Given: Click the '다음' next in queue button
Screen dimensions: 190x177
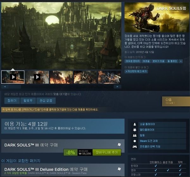Looking at the screenshot, I should [176, 101].
